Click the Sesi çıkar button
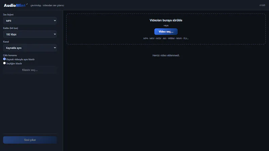269x151 pixels. [x=30, y=140]
